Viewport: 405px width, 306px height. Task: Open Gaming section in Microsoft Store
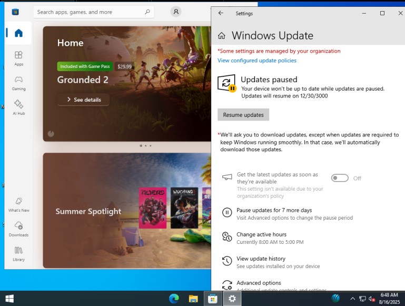pyautogui.click(x=18, y=83)
